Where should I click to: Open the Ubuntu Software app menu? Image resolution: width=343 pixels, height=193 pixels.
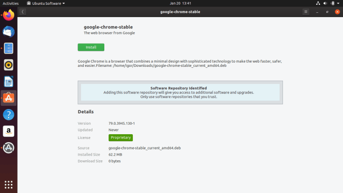(x=46, y=3)
